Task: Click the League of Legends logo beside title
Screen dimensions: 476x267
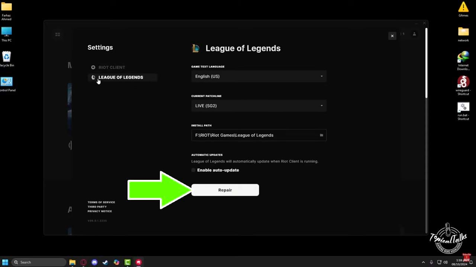Action: (196, 48)
